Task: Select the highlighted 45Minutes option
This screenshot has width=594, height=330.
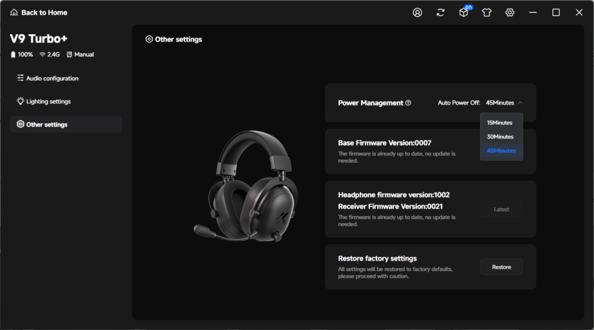Action: tap(501, 151)
